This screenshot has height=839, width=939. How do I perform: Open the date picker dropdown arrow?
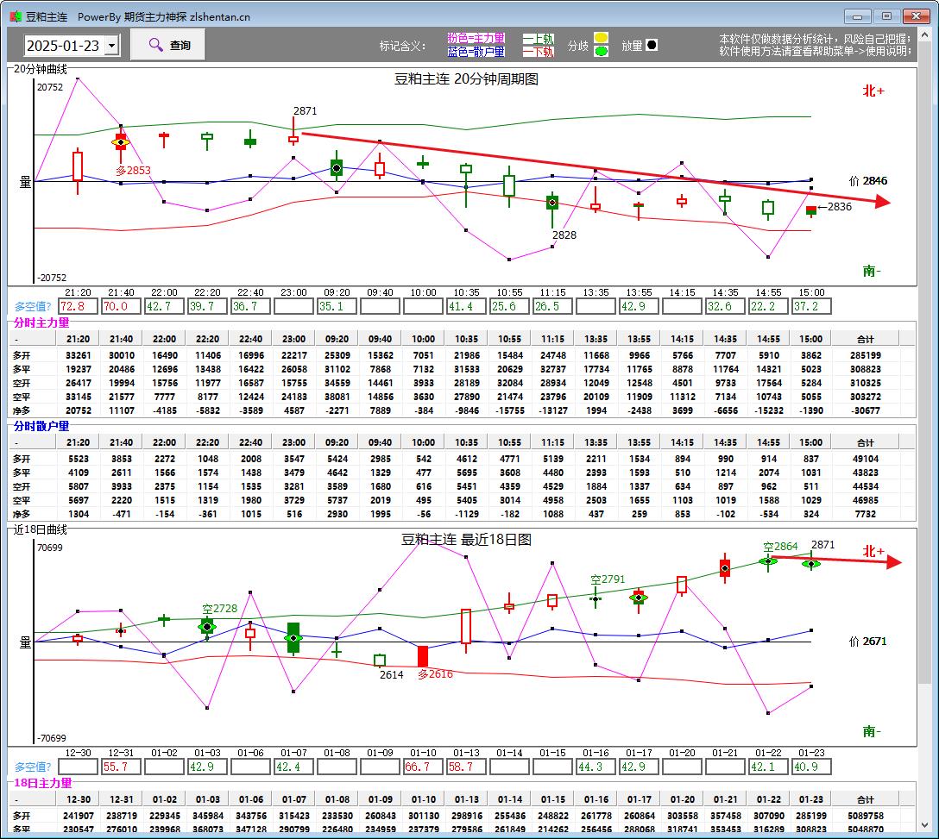click(111, 46)
